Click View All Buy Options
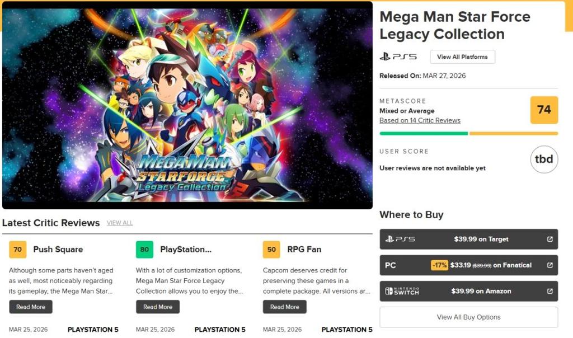 [468, 317]
